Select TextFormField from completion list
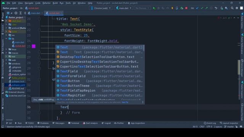 (x=100, y=76)
